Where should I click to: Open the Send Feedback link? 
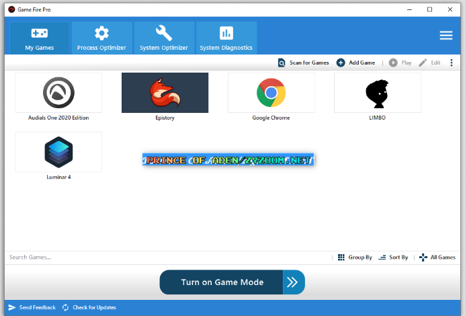coord(38,308)
